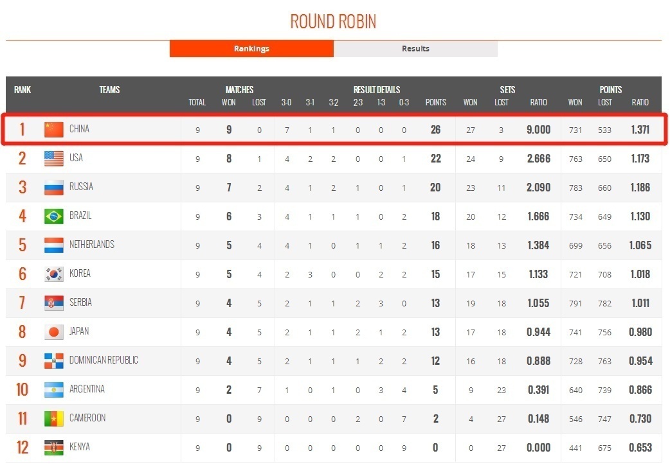Click the Brazil flag icon
Viewport: 670px width, 467px height.
(54, 216)
